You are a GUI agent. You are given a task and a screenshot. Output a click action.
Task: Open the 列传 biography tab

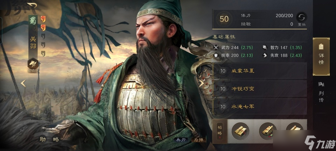point(321,92)
